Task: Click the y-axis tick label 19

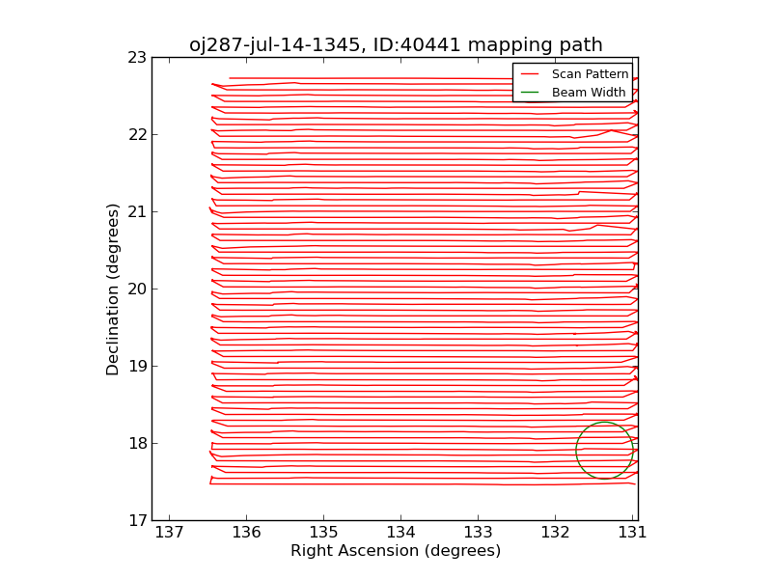Action: click(137, 367)
